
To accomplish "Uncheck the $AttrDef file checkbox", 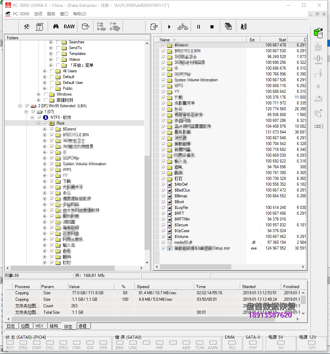I will click(164, 184).
